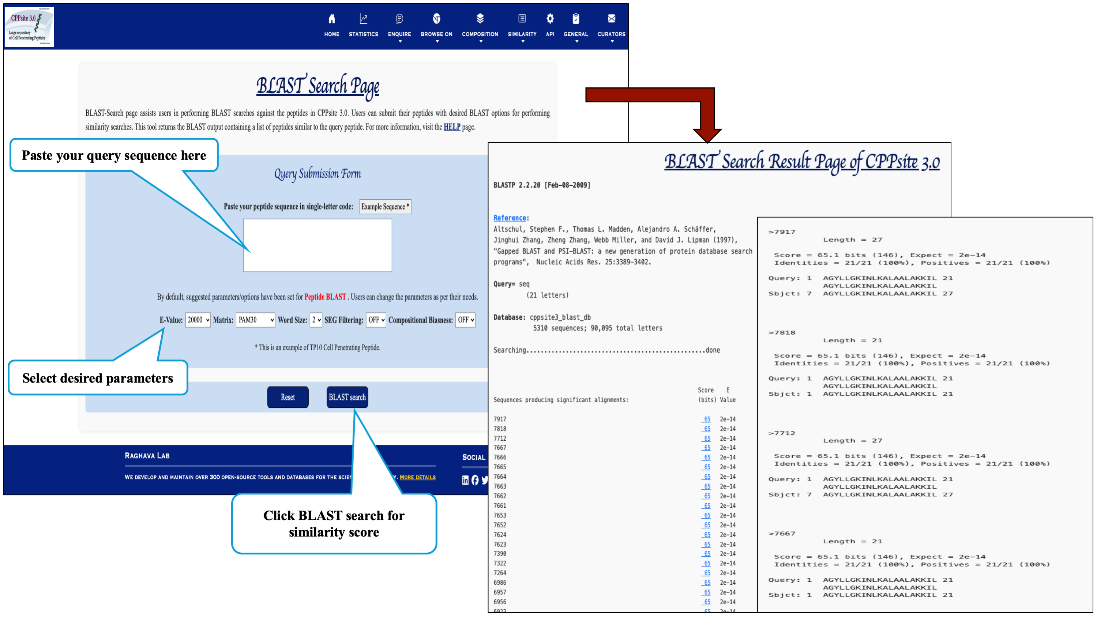Open the Statistics chart icon
Screen dimensions: 1097x617
pos(363,19)
